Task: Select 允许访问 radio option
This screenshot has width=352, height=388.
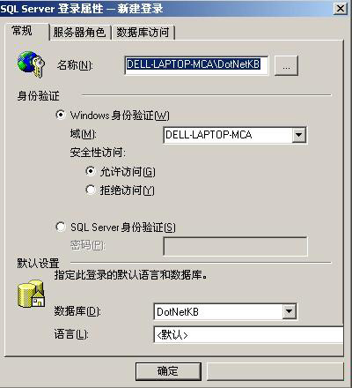Action: pyautogui.click(x=91, y=171)
